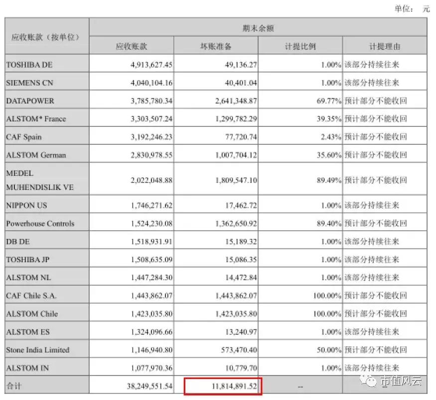
Task: Click the 期末余额 column header
Action: [x=258, y=27]
